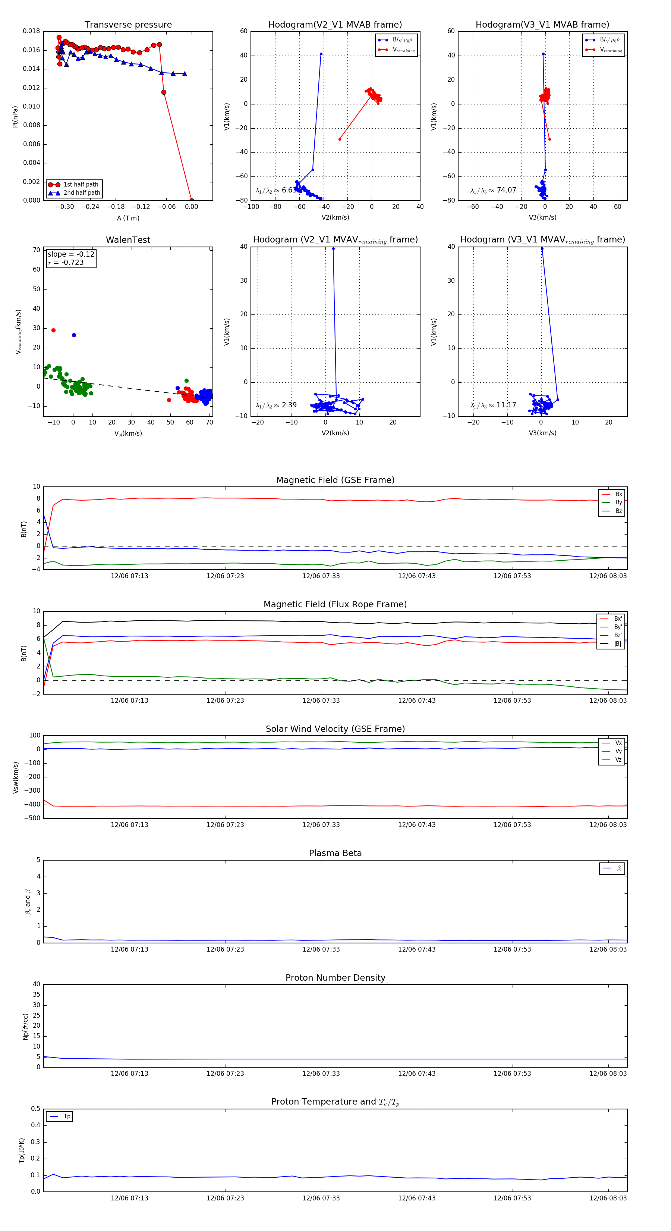Screen dimensions: 671x1231
Task: Click the "A (T·m)" x-axis label
Action: coord(128,218)
